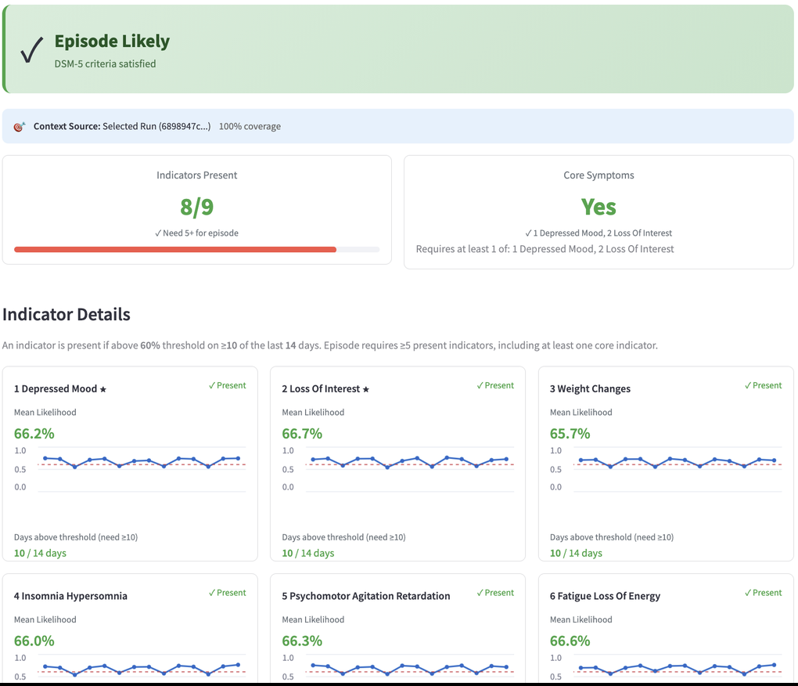Click the Weight Changes line chart
This screenshot has height=686, width=798.
pyautogui.click(x=666, y=469)
